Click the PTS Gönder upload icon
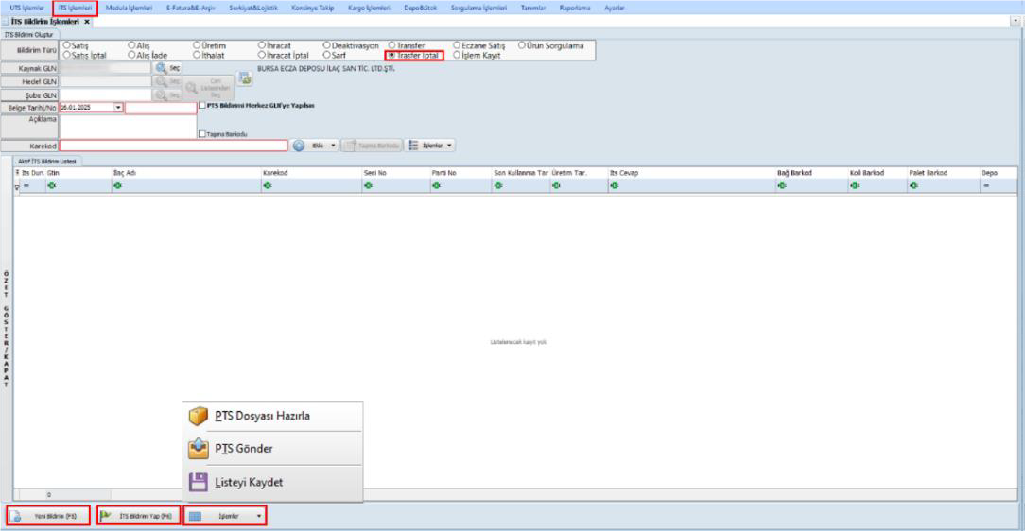Screen dimensions: 1025x531 pyautogui.click(x=198, y=448)
